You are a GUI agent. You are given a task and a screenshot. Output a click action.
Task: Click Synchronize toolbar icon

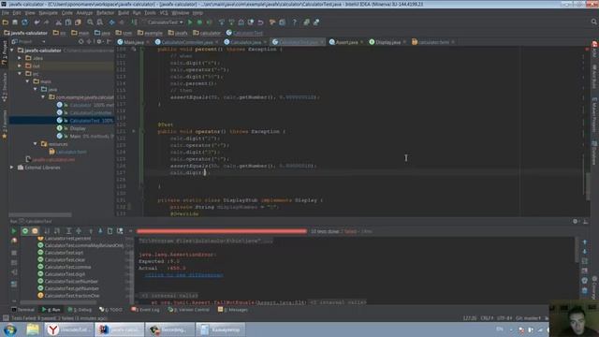[x=25, y=22]
